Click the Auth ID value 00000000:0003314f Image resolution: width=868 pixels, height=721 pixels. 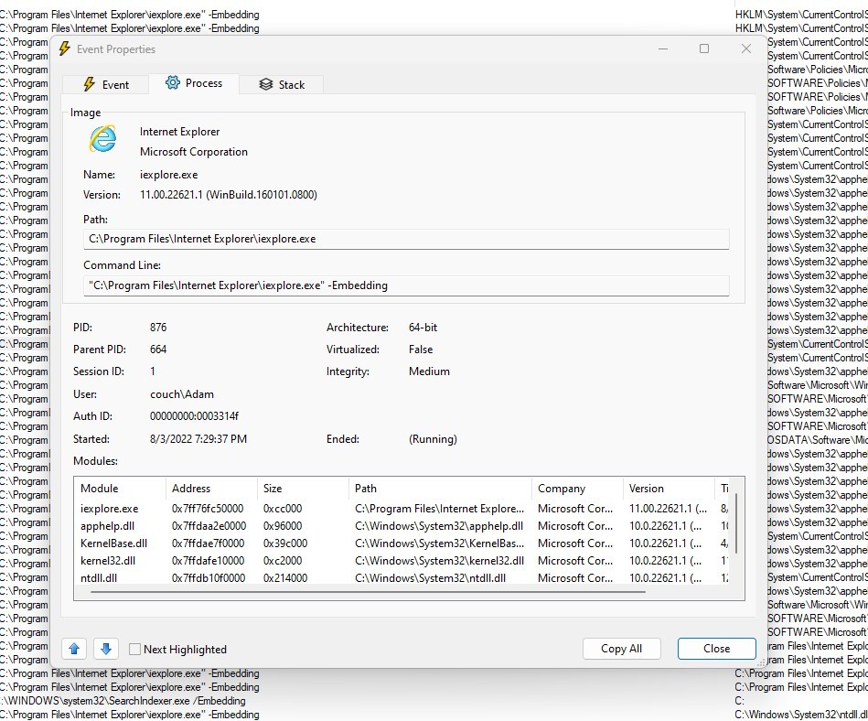pyautogui.click(x=194, y=416)
